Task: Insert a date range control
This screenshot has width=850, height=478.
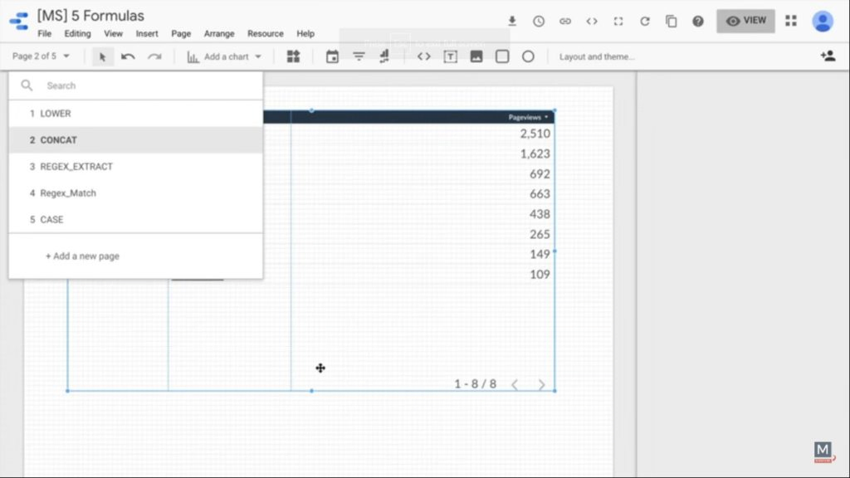Action: [332, 56]
